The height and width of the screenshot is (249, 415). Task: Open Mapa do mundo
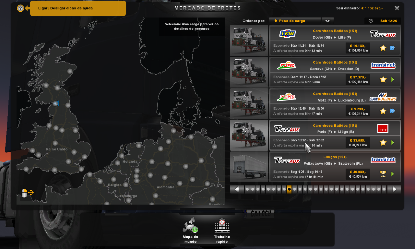pos(190,230)
